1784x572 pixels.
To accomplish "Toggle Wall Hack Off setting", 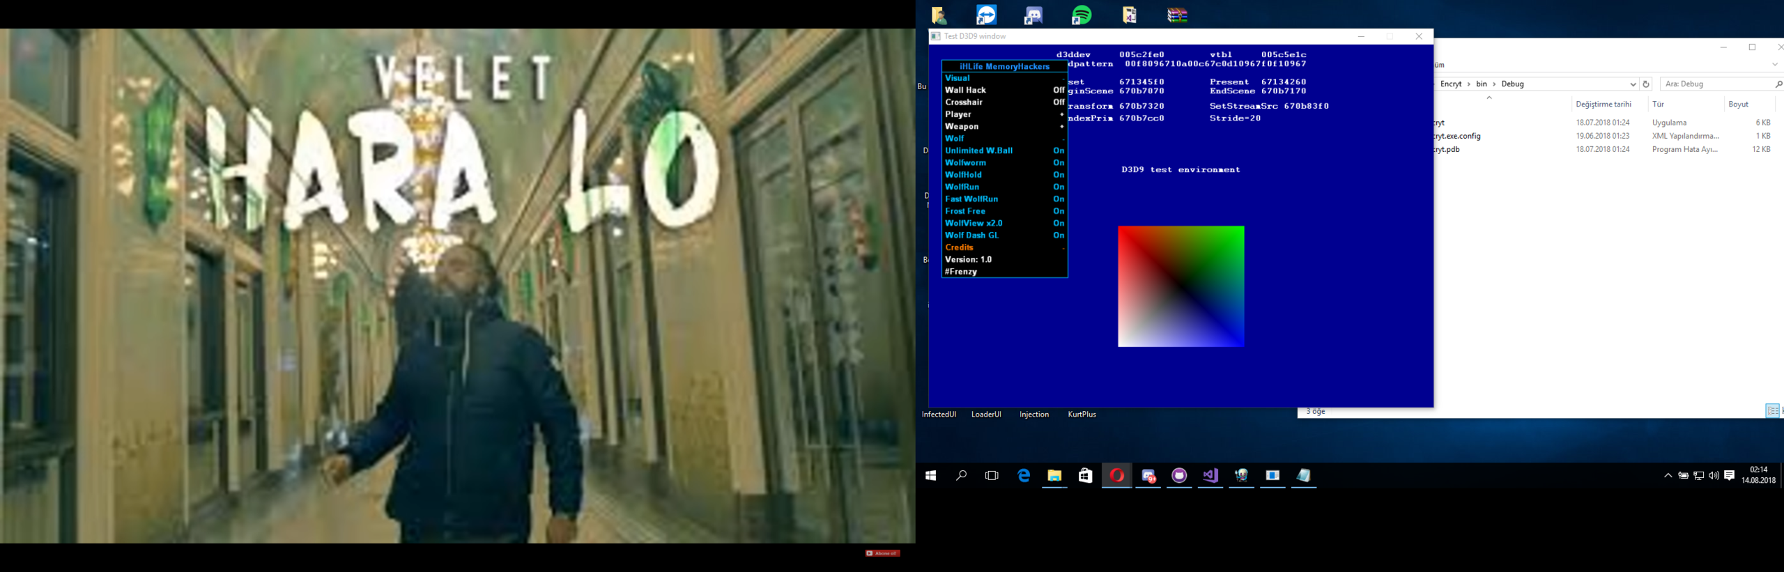I will pos(1004,90).
